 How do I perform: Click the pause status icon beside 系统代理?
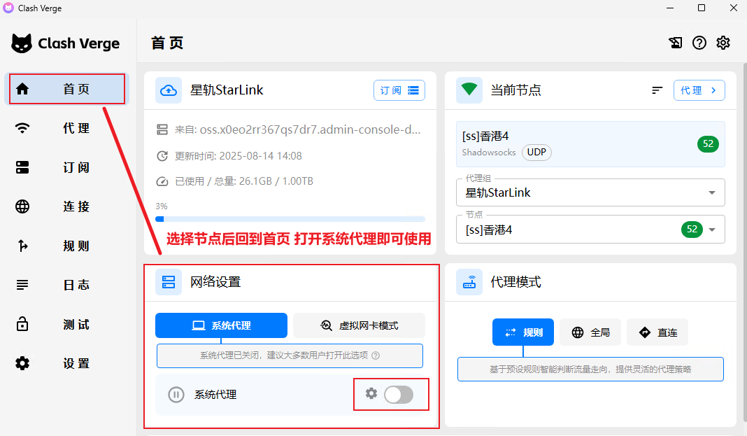pyautogui.click(x=176, y=395)
